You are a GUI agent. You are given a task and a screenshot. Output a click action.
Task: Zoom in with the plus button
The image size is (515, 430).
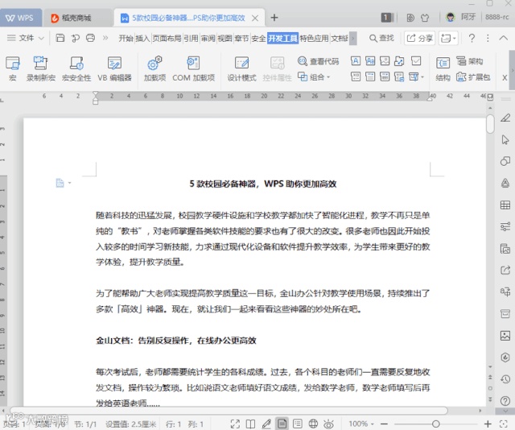(488, 424)
